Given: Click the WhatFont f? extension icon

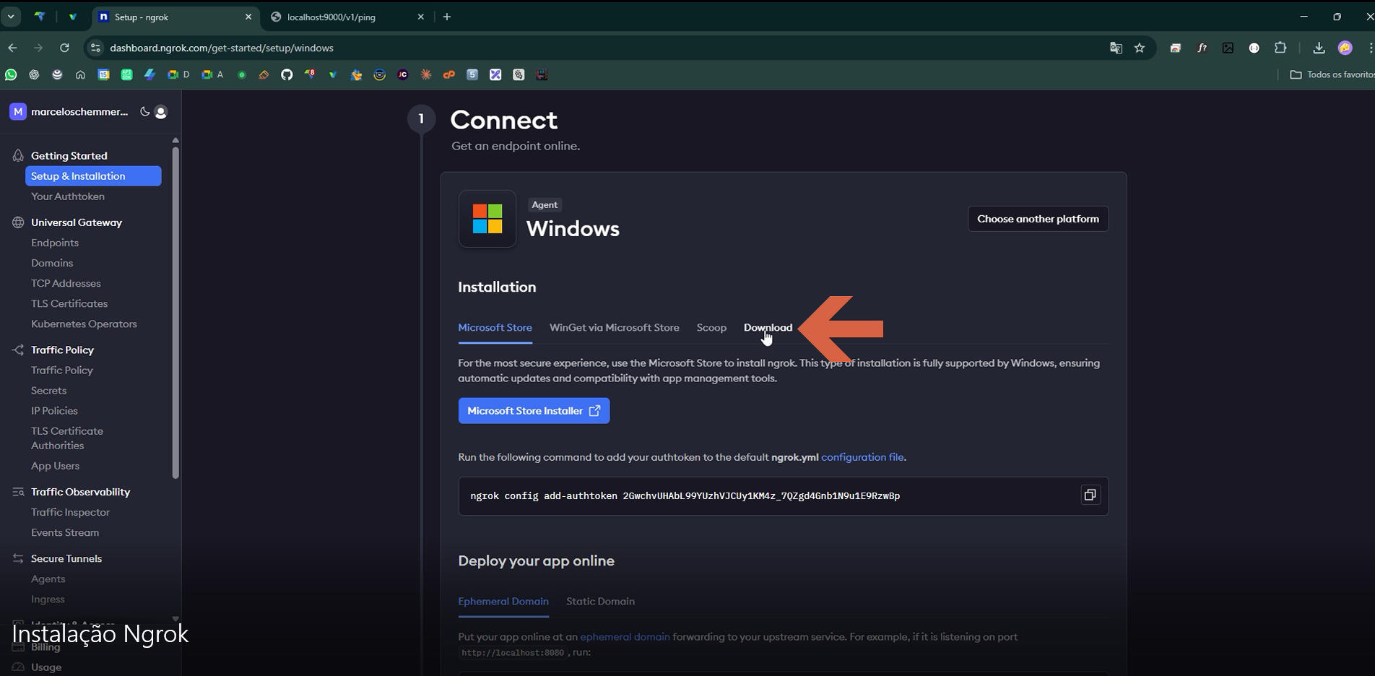Looking at the screenshot, I should pyautogui.click(x=1202, y=48).
